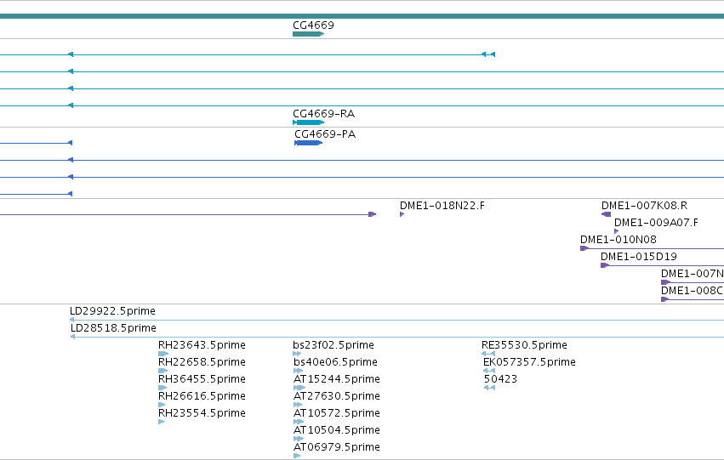The width and height of the screenshot is (724, 460).
Task: Click the DME1-009A07.F small arrow
Action: [x=617, y=231]
